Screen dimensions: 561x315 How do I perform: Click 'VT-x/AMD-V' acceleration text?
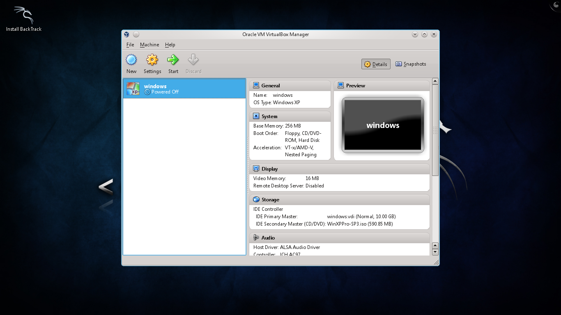(299, 148)
